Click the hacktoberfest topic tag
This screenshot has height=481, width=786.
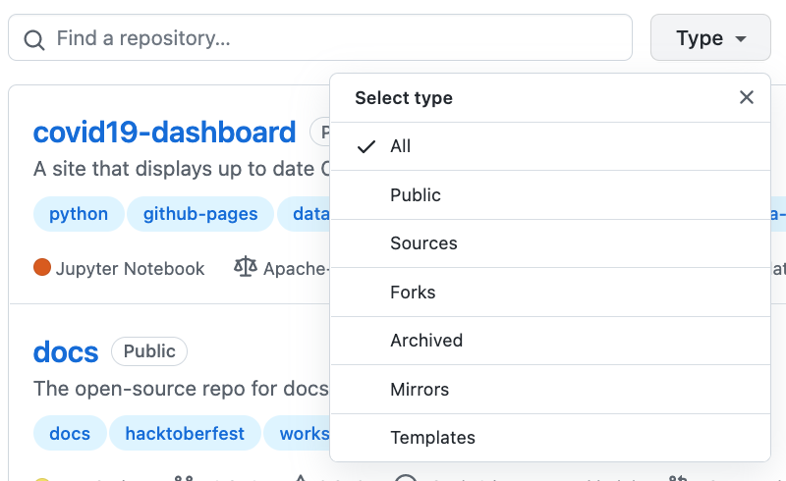click(185, 434)
